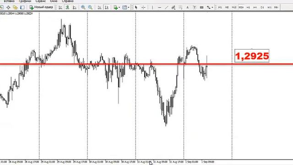Switch to the M5 timeframe
Image resolution: width=293 pixels, height=165 pixels.
227,7
